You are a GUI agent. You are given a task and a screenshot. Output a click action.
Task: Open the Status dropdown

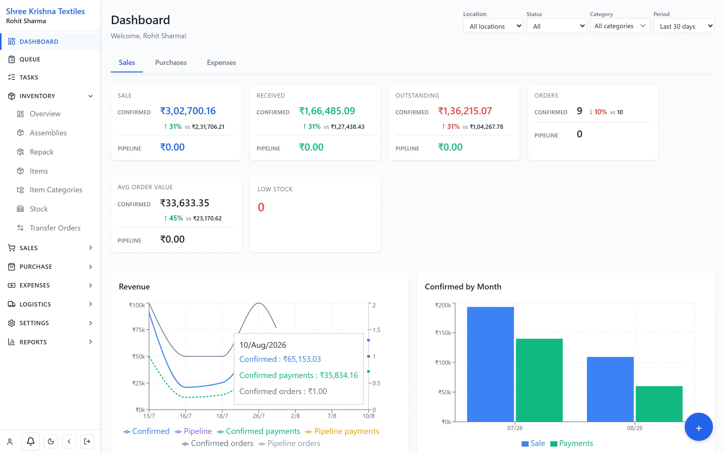[x=557, y=26]
